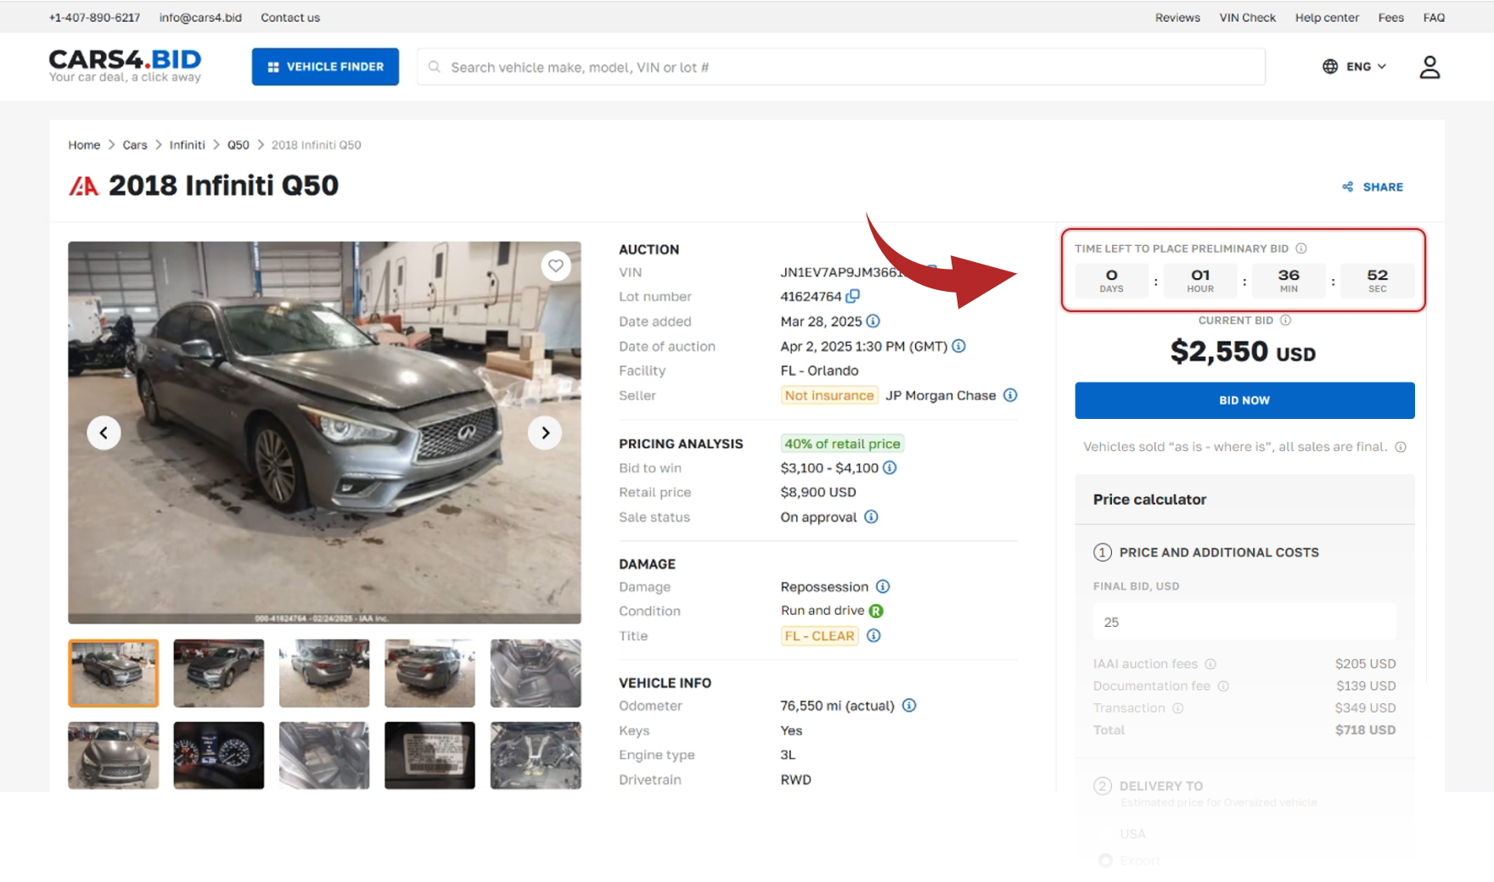This screenshot has width=1494, height=882.
Task: Click the Cars4.bid logo
Action: (125, 65)
